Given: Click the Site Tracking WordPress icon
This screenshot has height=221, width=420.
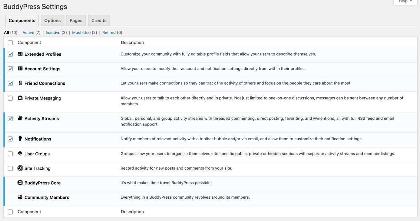Looking at the screenshot, I should [20, 168].
